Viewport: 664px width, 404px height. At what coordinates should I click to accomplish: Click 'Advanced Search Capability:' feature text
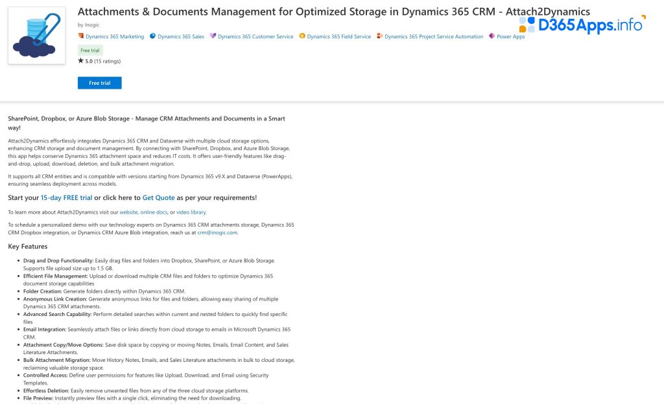(x=58, y=314)
